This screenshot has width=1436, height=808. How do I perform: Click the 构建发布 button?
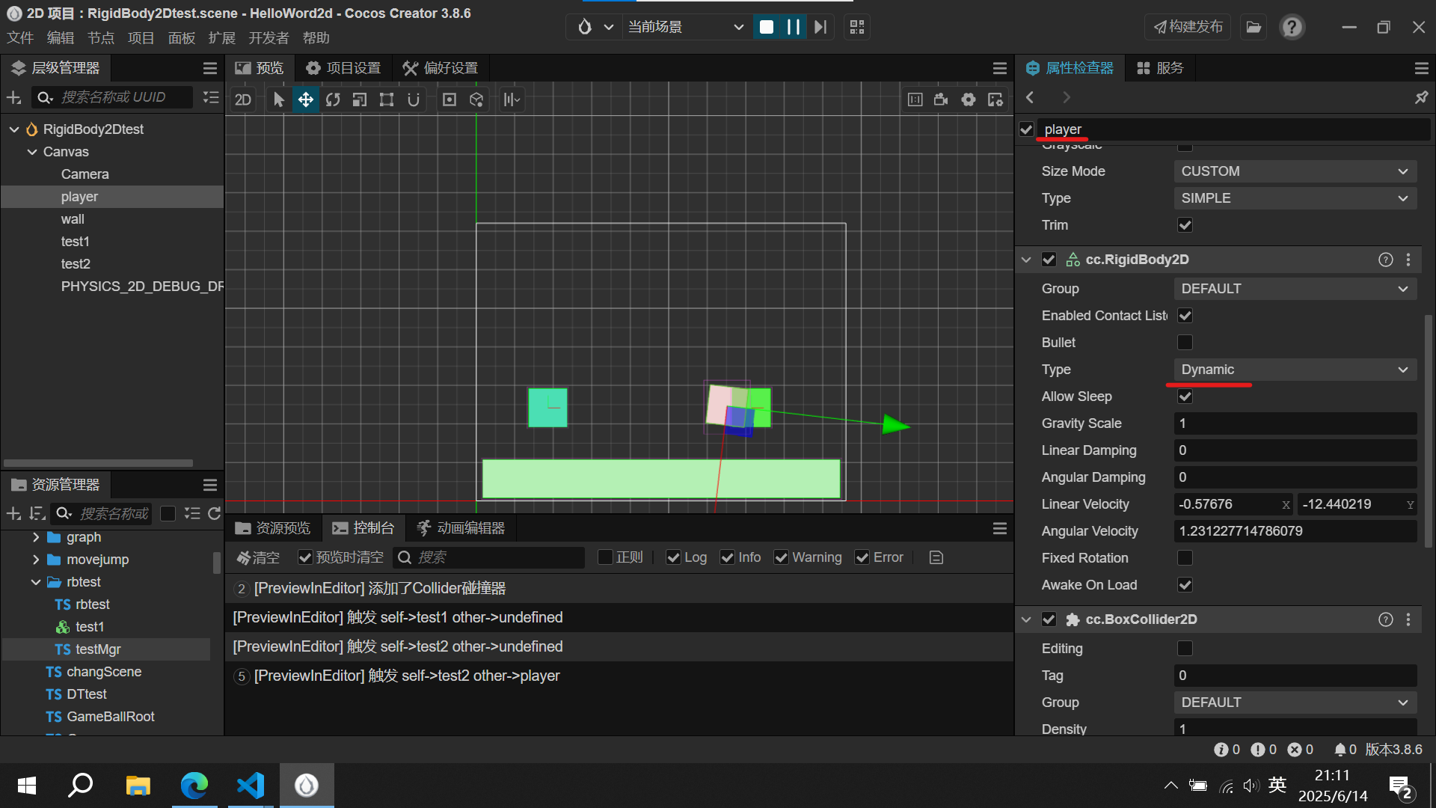tap(1188, 27)
